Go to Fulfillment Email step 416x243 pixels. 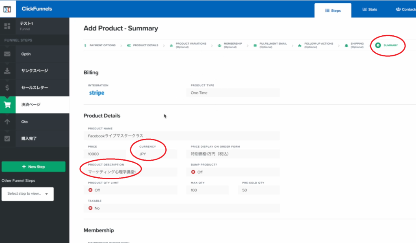270,45
